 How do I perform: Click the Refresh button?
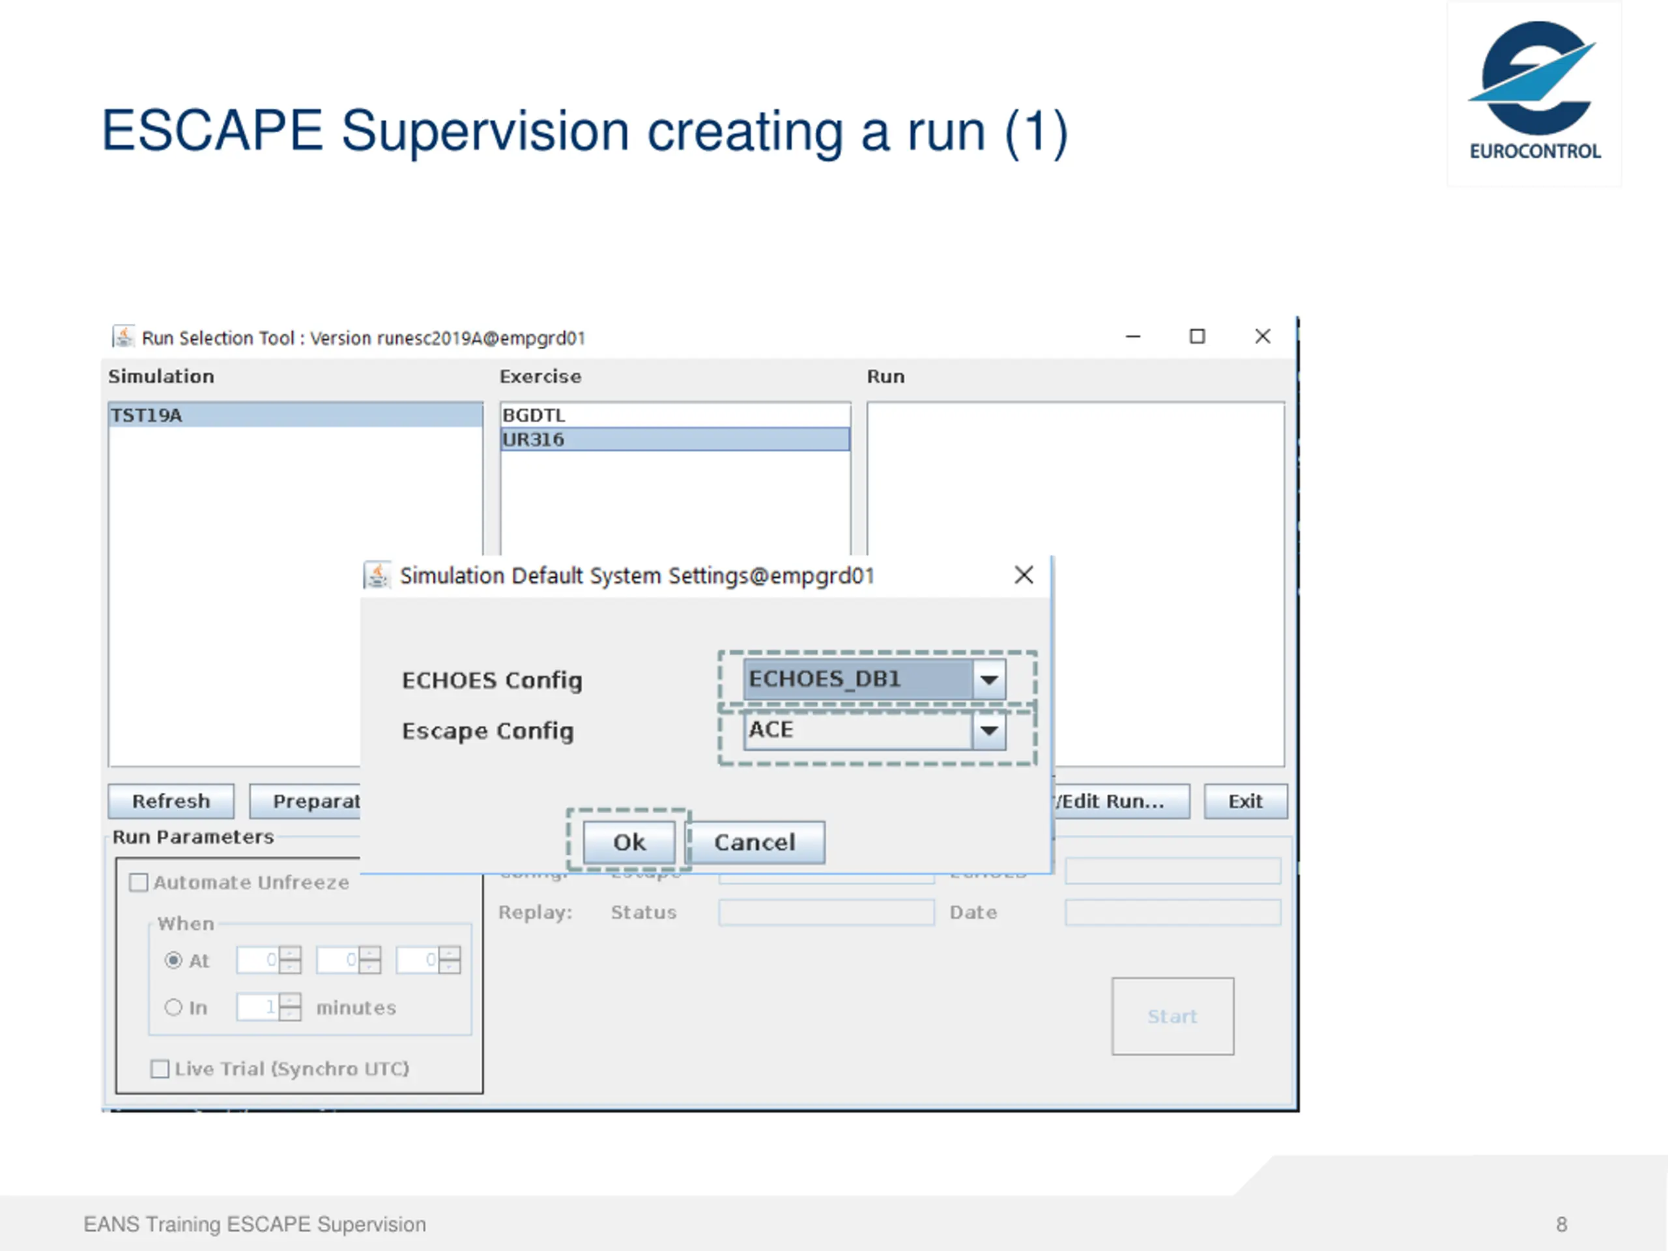171,801
